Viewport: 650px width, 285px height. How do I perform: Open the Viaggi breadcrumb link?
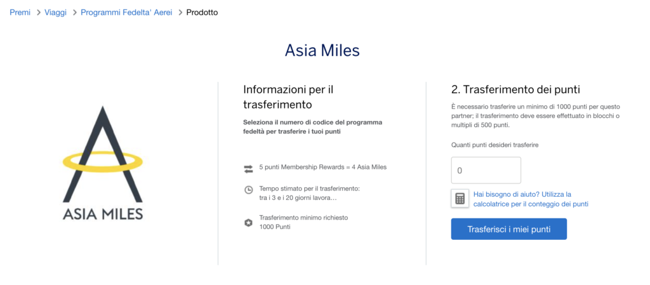point(56,13)
